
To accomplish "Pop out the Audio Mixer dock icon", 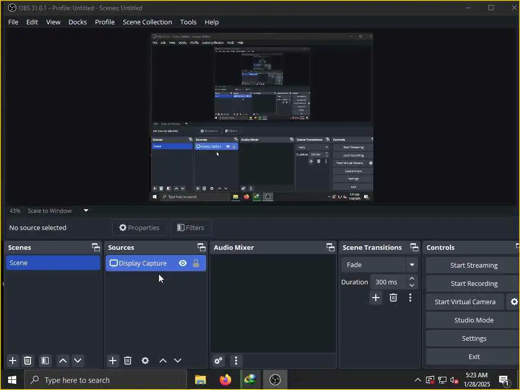I will [330, 247].
